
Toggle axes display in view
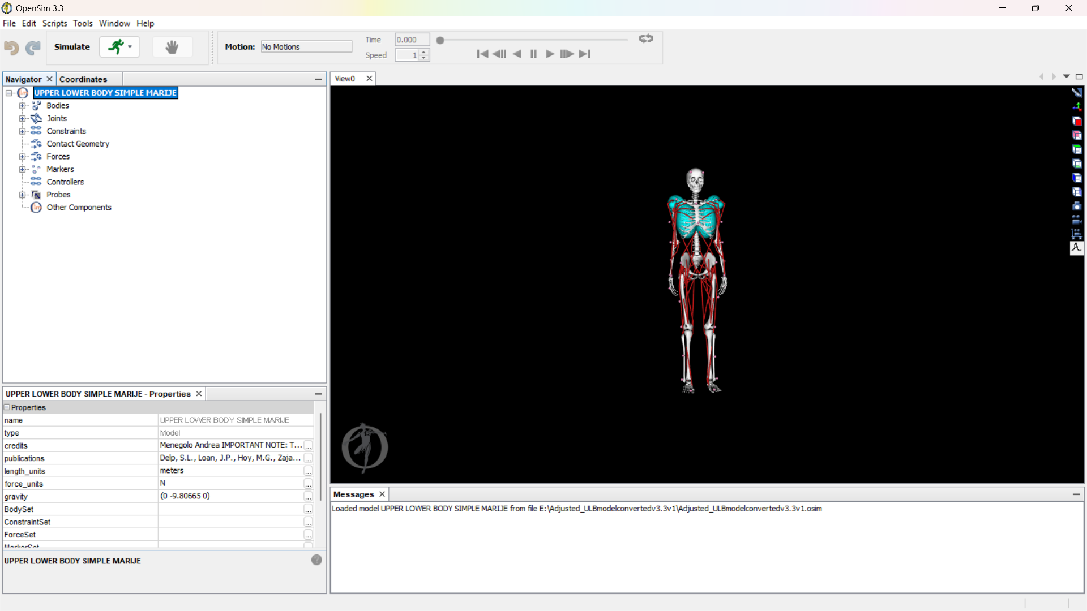pyautogui.click(x=1077, y=106)
